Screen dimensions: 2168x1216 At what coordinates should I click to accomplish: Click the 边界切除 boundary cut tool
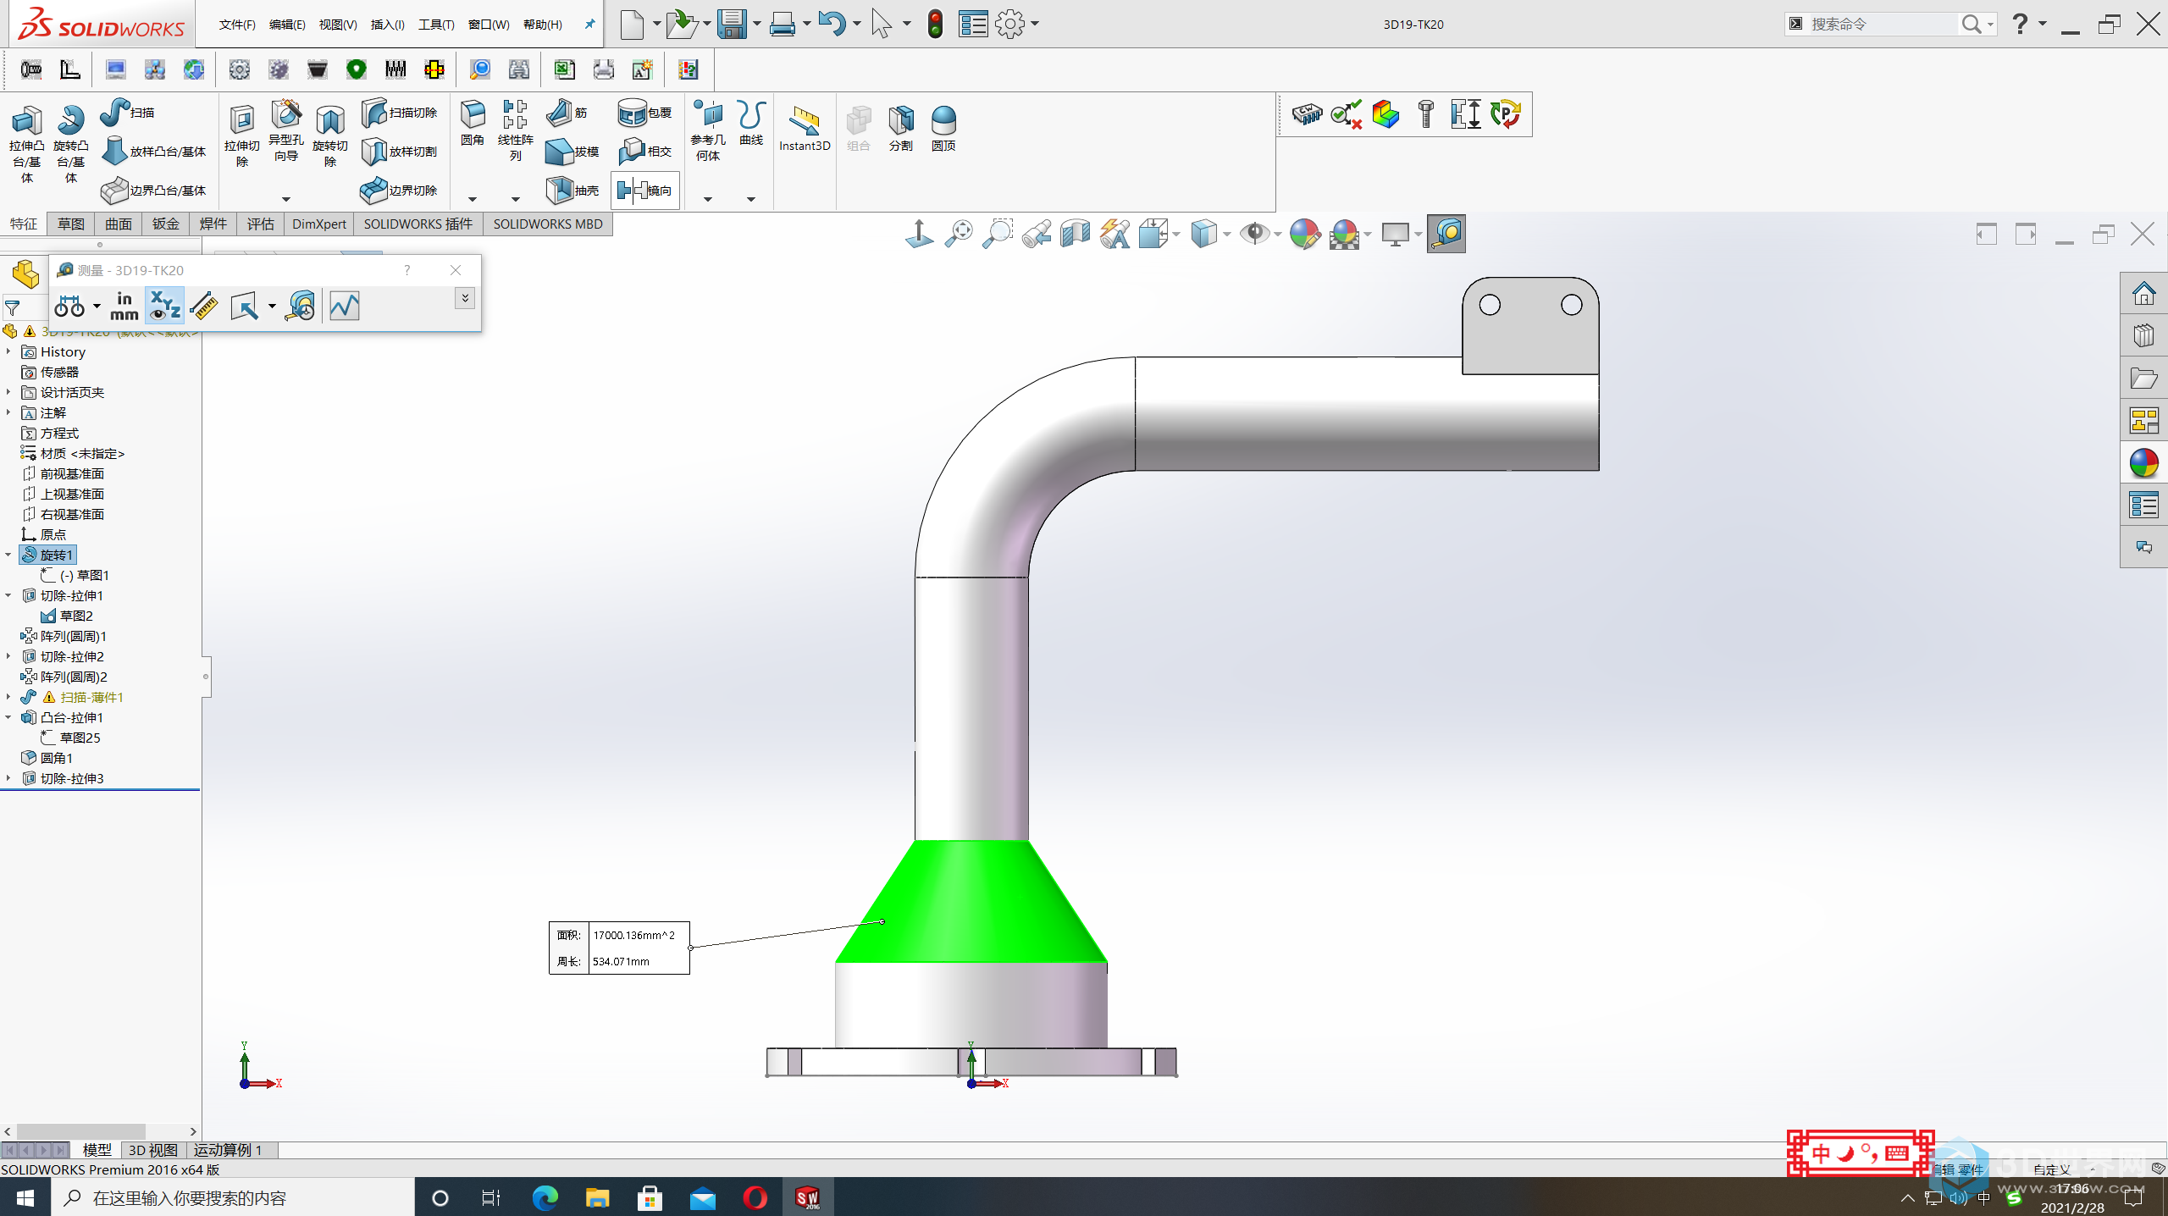click(400, 191)
